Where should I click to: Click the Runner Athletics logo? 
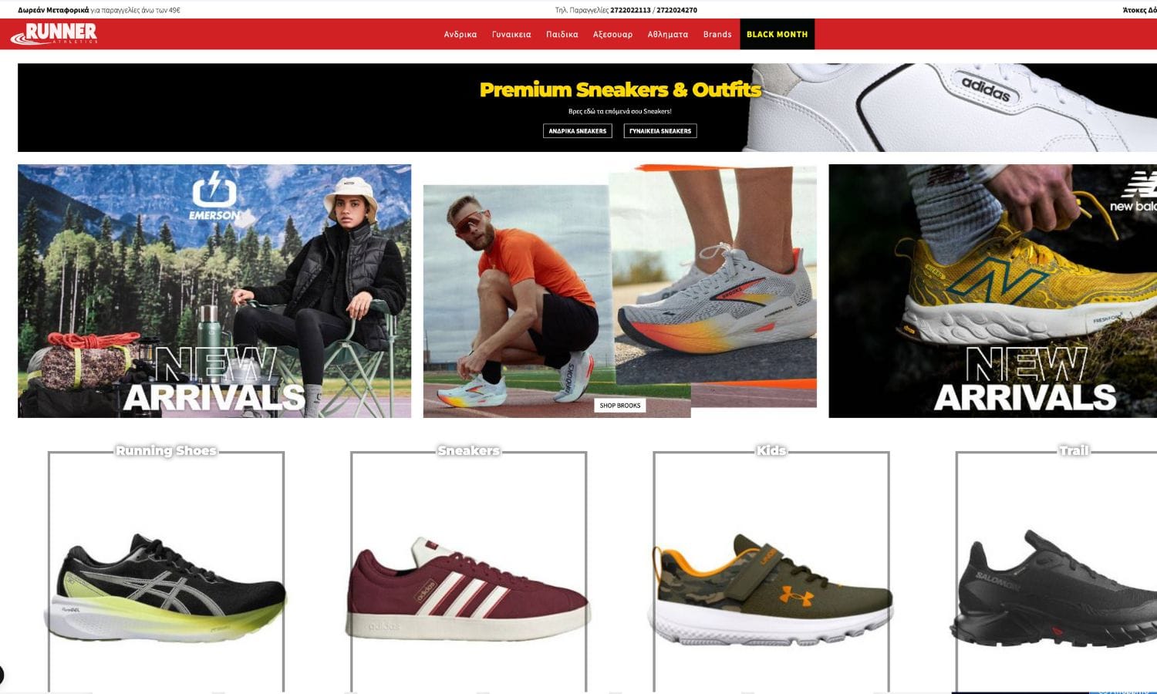click(x=53, y=34)
